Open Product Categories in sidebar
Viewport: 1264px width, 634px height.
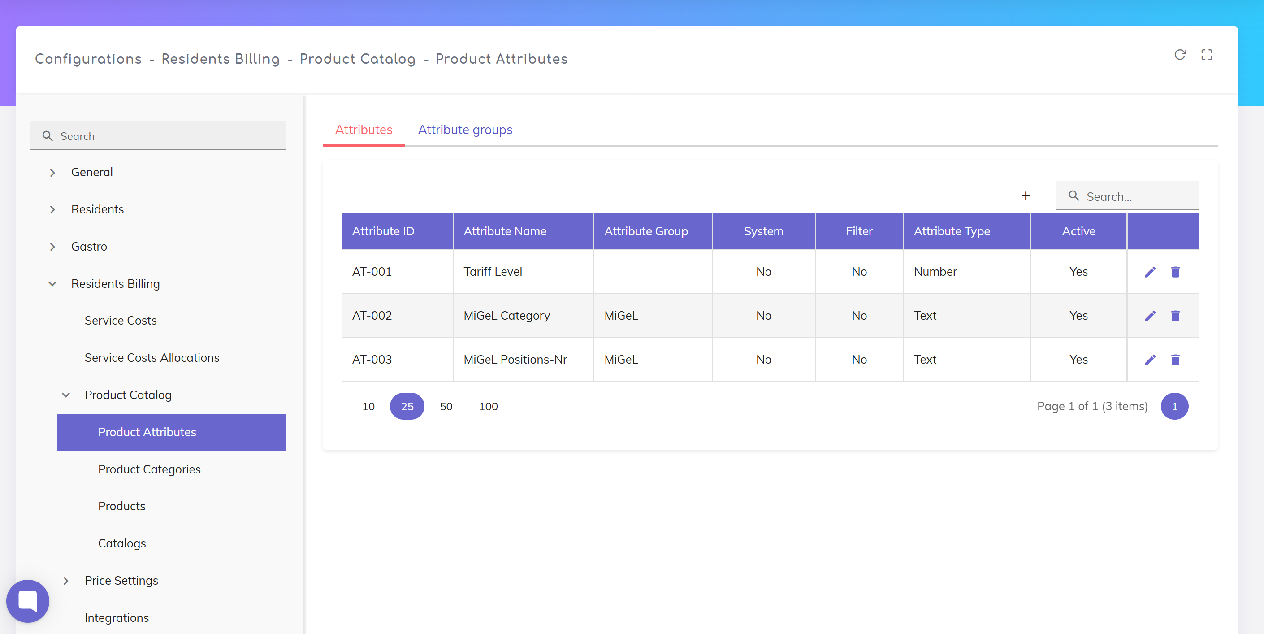[x=149, y=469]
